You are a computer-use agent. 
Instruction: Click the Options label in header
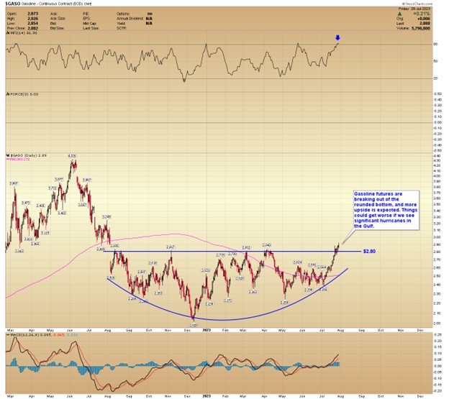123,14
